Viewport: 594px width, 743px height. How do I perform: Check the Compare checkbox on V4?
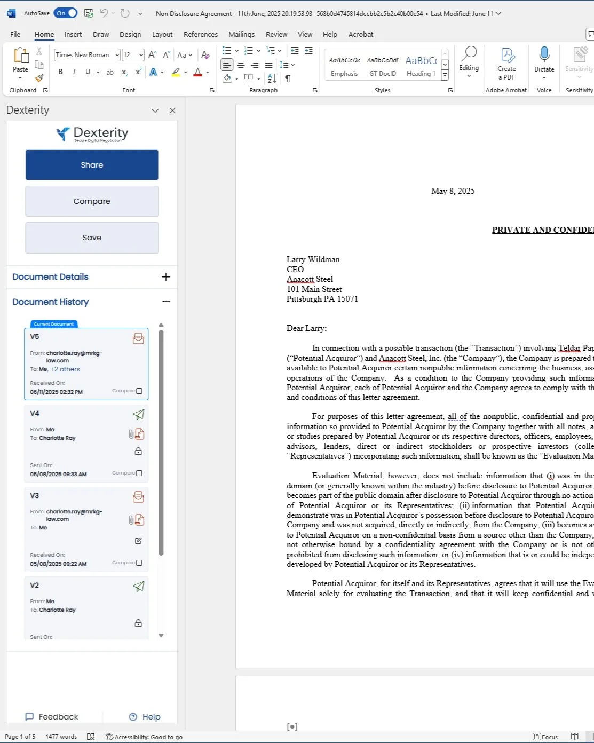[139, 473]
